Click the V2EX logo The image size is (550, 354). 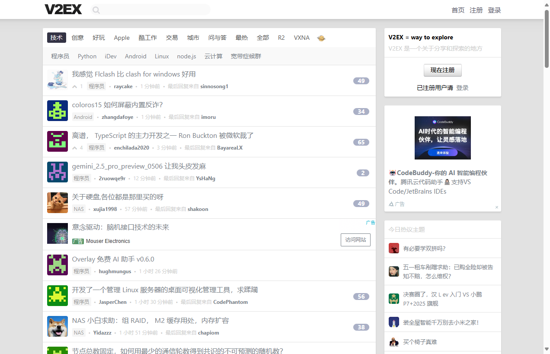[63, 10]
